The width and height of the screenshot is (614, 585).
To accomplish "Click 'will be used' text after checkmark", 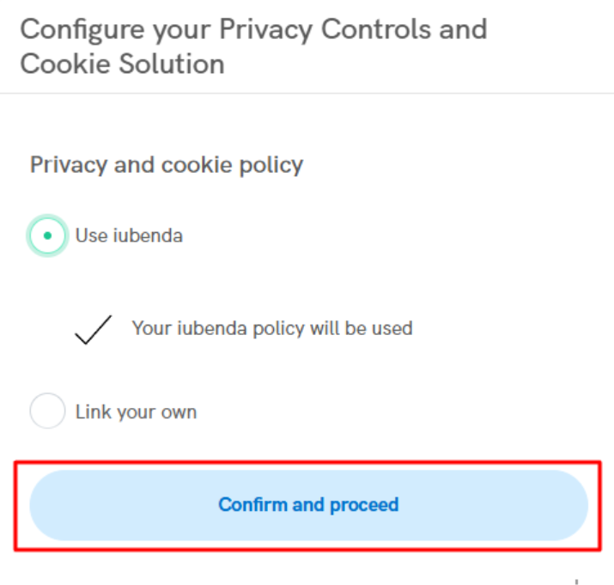I will (362, 328).
